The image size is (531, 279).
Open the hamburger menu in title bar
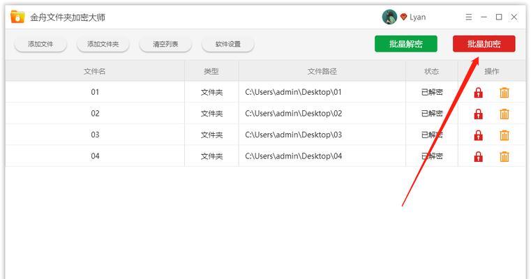click(x=469, y=17)
